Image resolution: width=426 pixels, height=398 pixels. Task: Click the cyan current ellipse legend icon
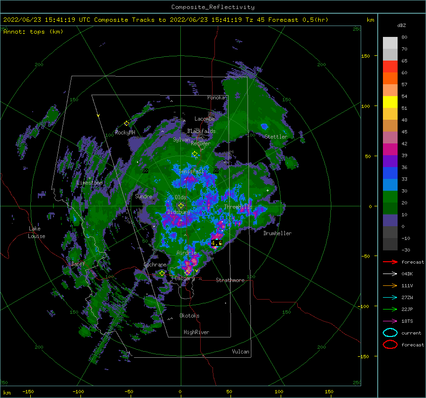tap(390, 333)
